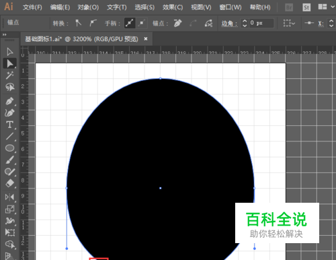Select the Direct Selection tool
This screenshot has width=336, height=260.
click(x=9, y=63)
